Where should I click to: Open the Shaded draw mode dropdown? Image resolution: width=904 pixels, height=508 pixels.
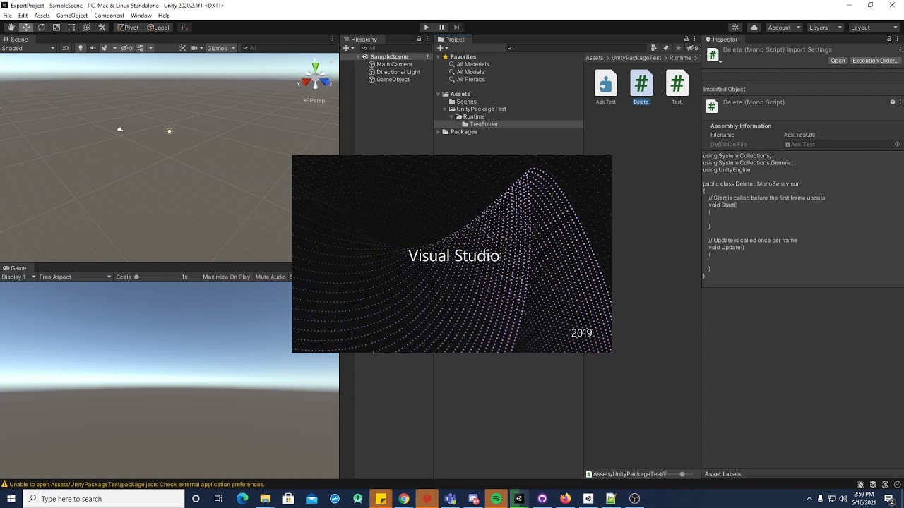[x=28, y=48]
